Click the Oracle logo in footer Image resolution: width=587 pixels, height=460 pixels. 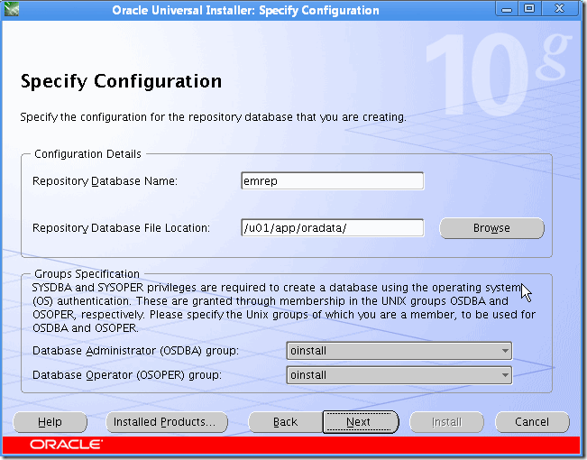coord(66,445)
